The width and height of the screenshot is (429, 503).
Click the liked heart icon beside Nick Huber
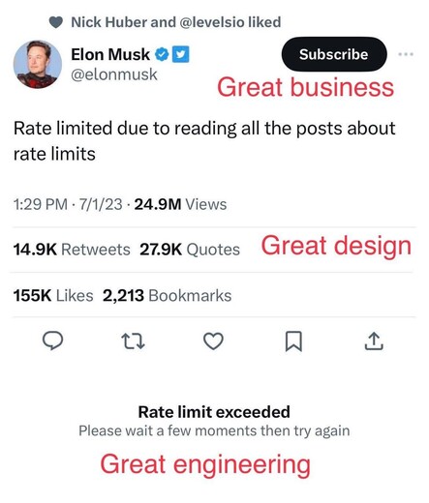click(x=56, y=22)
